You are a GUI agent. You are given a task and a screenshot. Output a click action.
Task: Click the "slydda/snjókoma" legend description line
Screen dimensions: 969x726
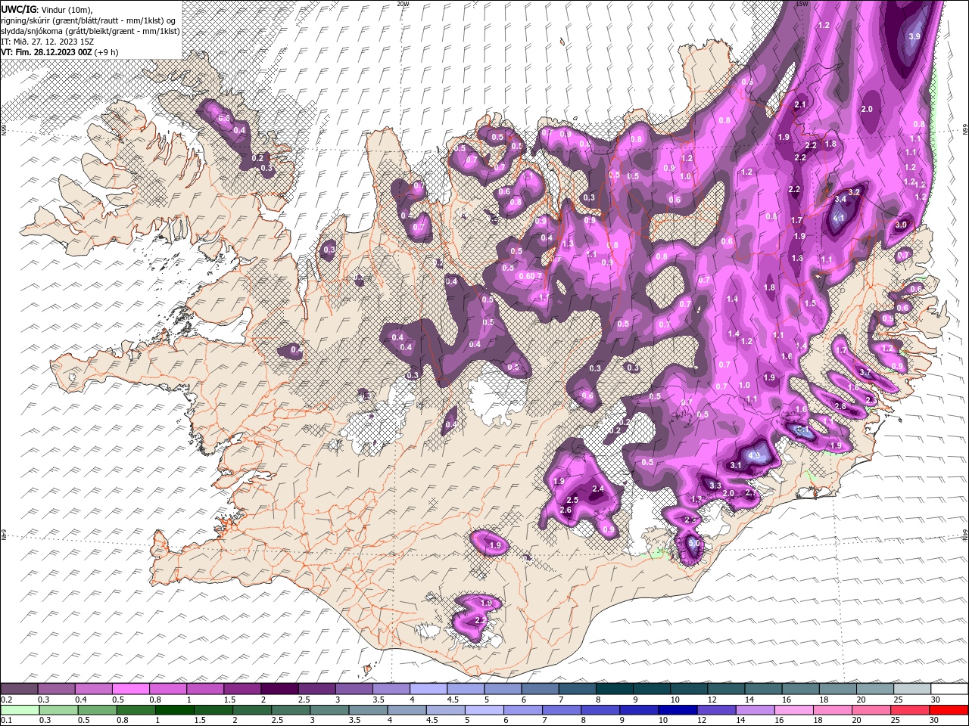[90, 31]
